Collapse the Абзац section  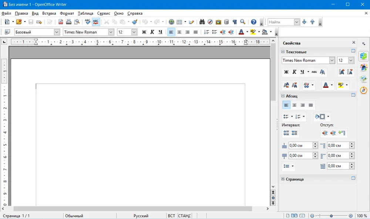[x=283, y=96]
